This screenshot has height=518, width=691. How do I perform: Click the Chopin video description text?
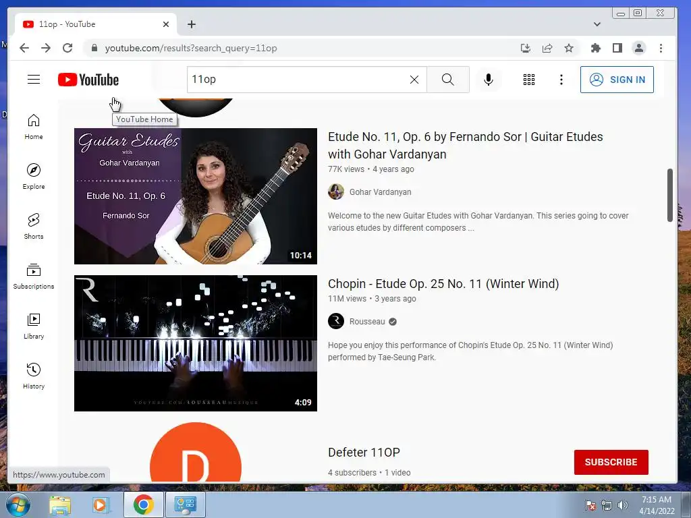click(x=470, y=351)
